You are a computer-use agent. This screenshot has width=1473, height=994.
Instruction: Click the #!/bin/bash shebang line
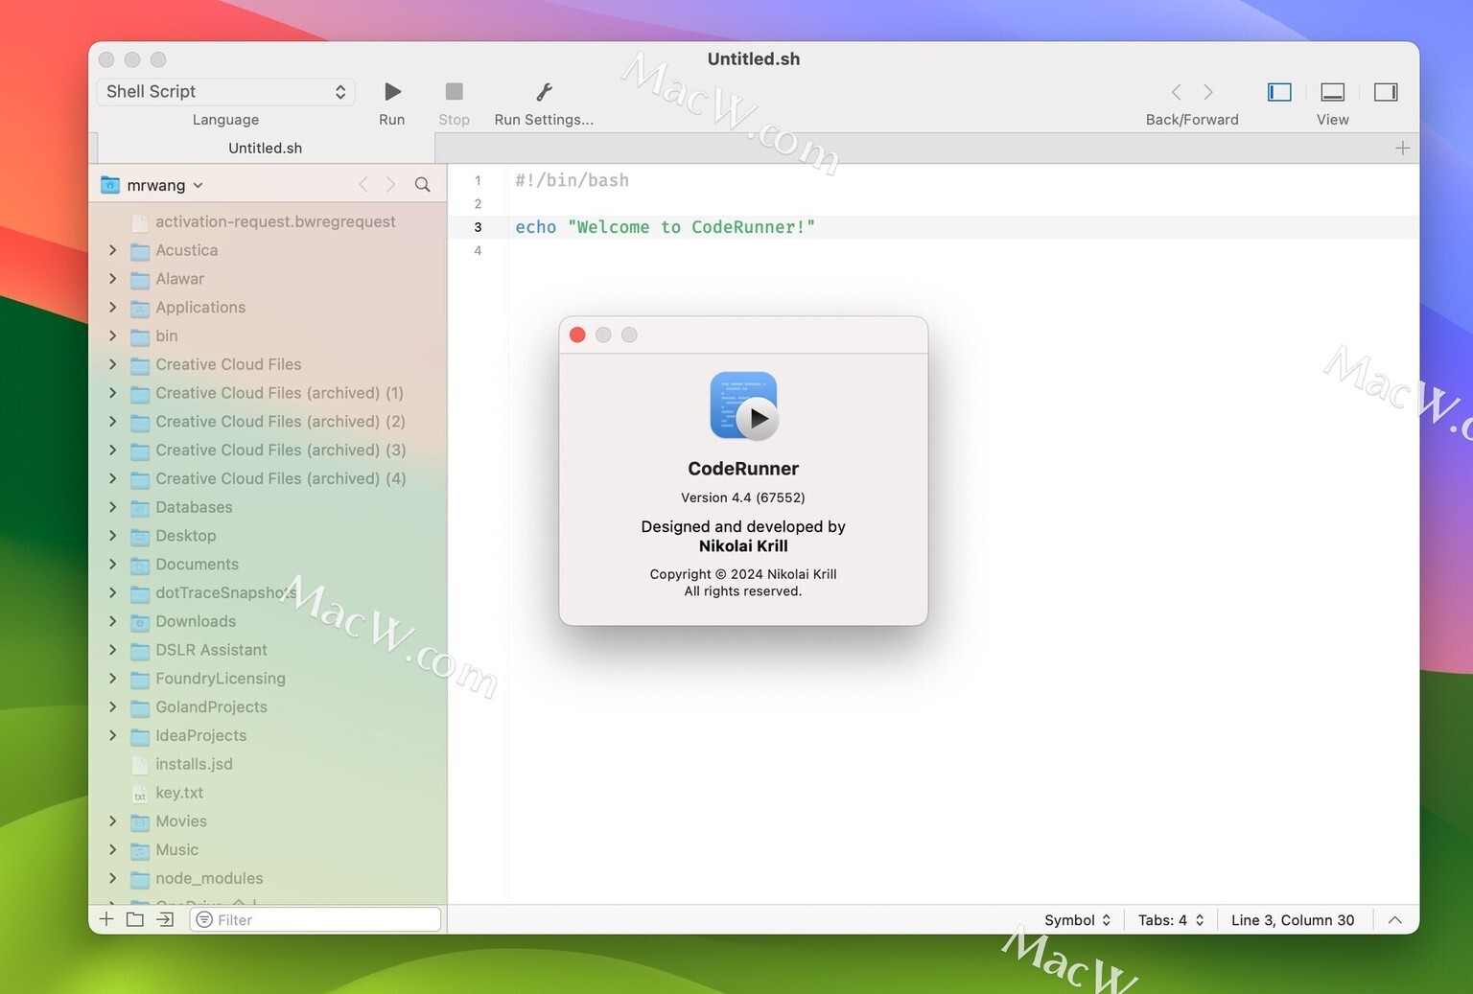[572, 180]
